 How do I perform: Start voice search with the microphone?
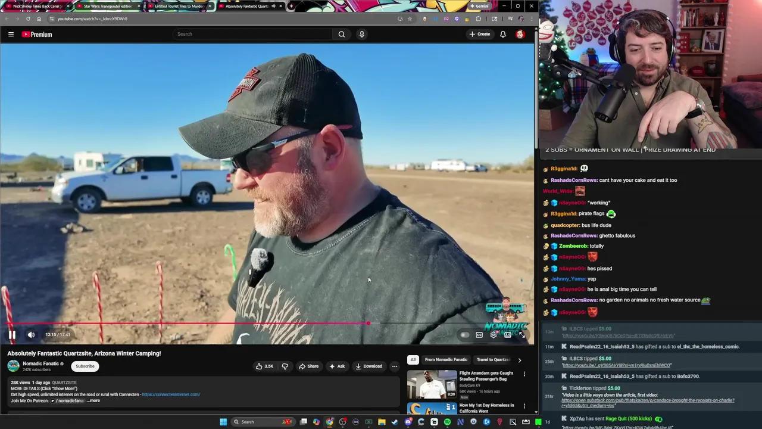pyautogui.click(x=361, y=34)
